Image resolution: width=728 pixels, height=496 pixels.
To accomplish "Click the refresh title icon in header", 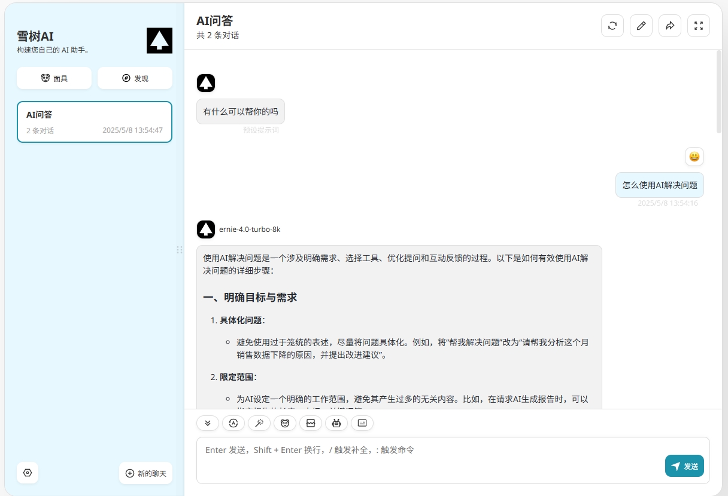I will point(612,26).
